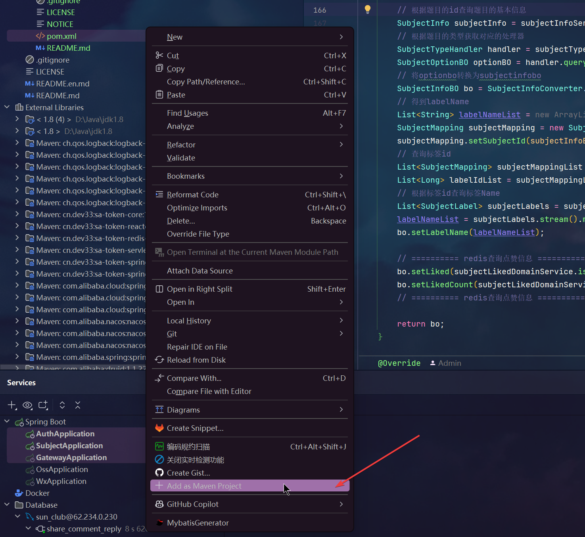Click Collapse All icon in Services toolbar
Screen dimensions: 585x537
point(78,405)
